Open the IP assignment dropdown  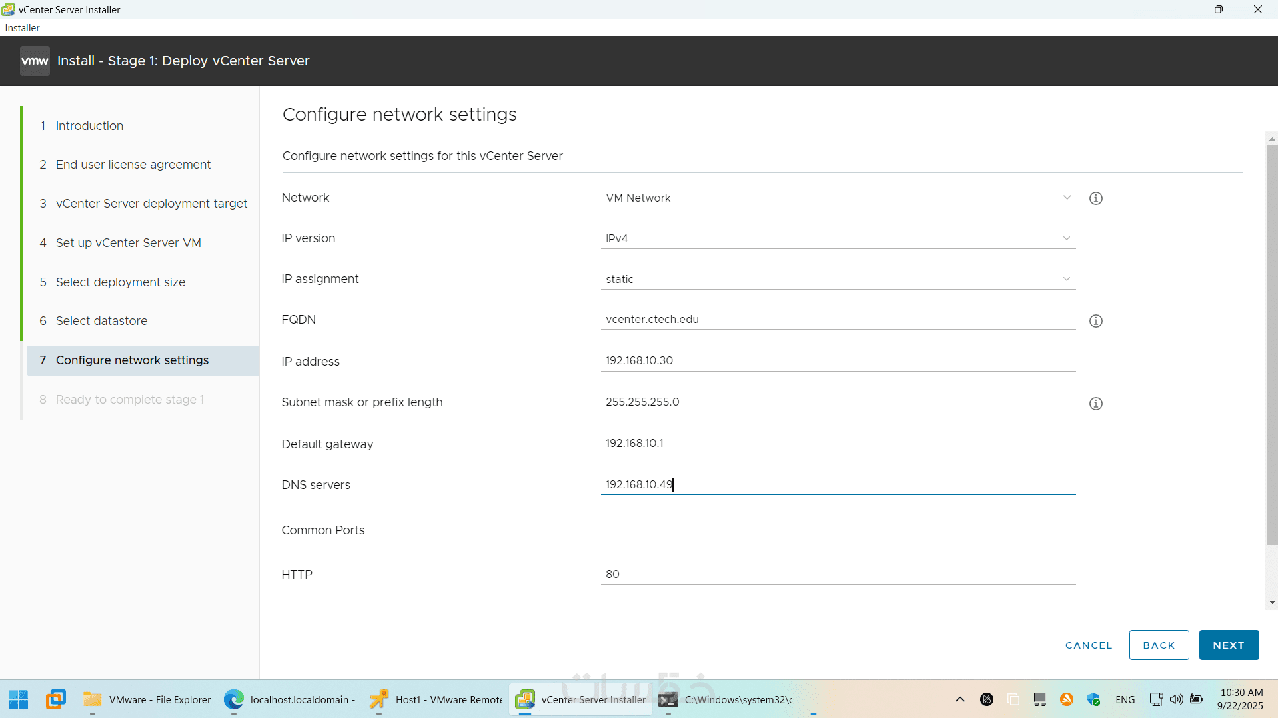[x=838, y=279]
